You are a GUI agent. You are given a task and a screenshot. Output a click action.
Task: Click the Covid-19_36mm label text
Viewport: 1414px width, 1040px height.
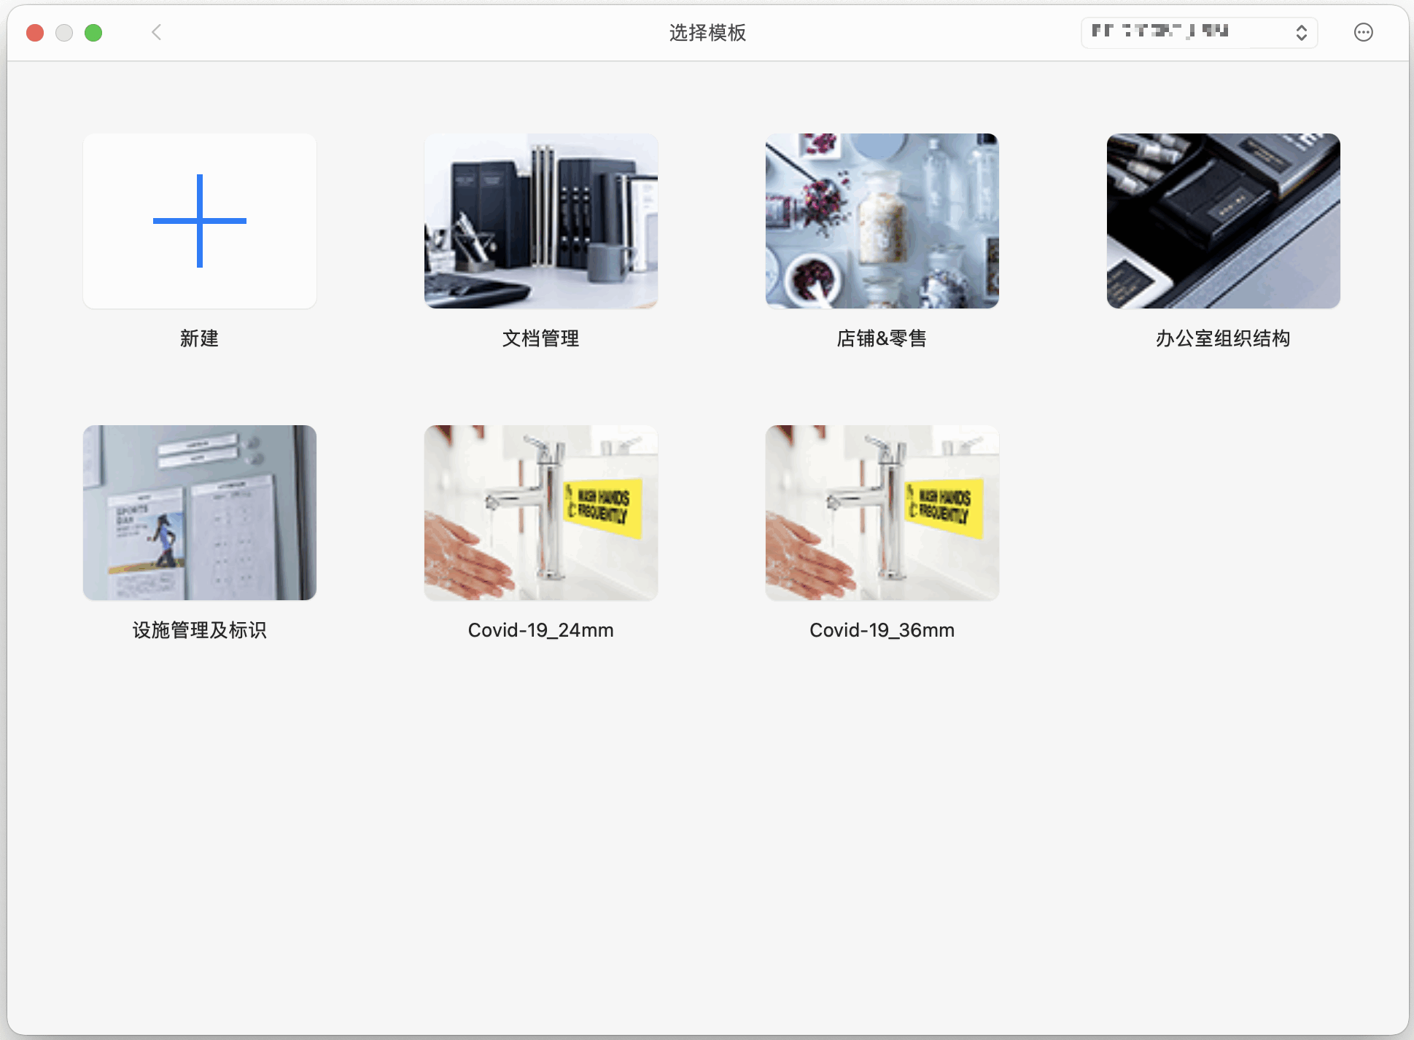pyautogui.click(x=882, y=630)
